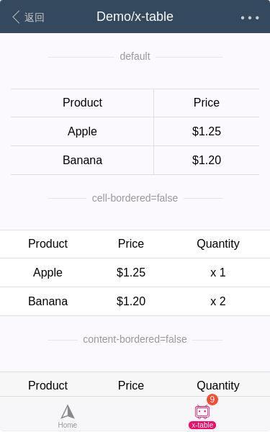Select Quantity header in cell-bordered=false table
270x432 pixels.
click(218, 244)
